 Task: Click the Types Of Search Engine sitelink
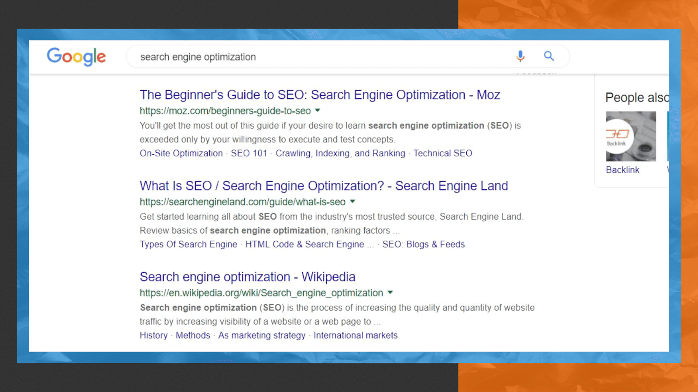click(188, 244)
